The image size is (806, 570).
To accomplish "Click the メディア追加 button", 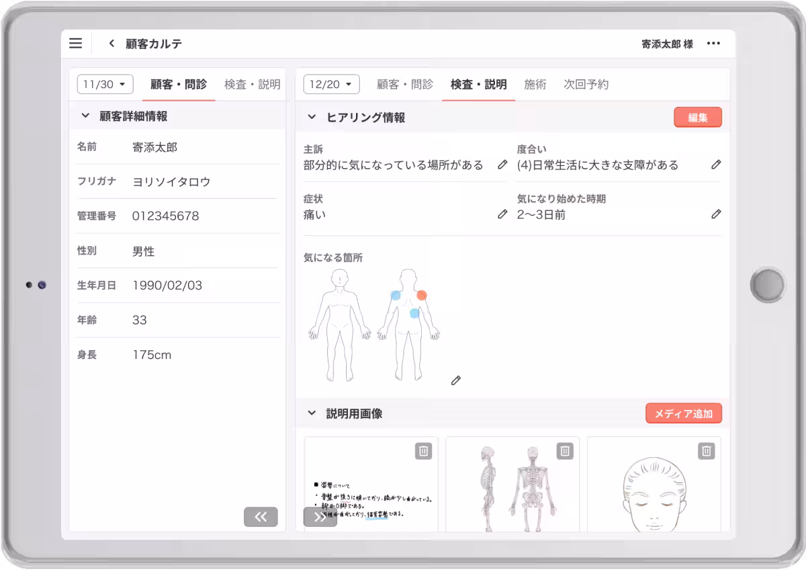I will pos(683,413).
